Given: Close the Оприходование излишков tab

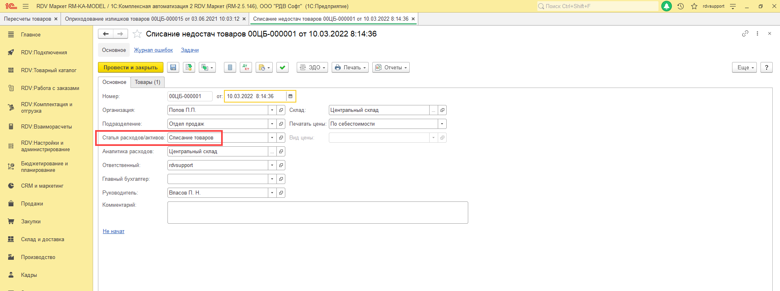Looking at the screenshot, I should (244, 19).
